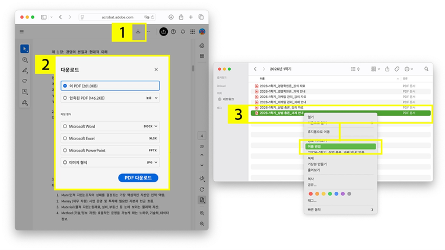Expand DOCX format dropdown for Microsoft Word

(x=151, y=126)
